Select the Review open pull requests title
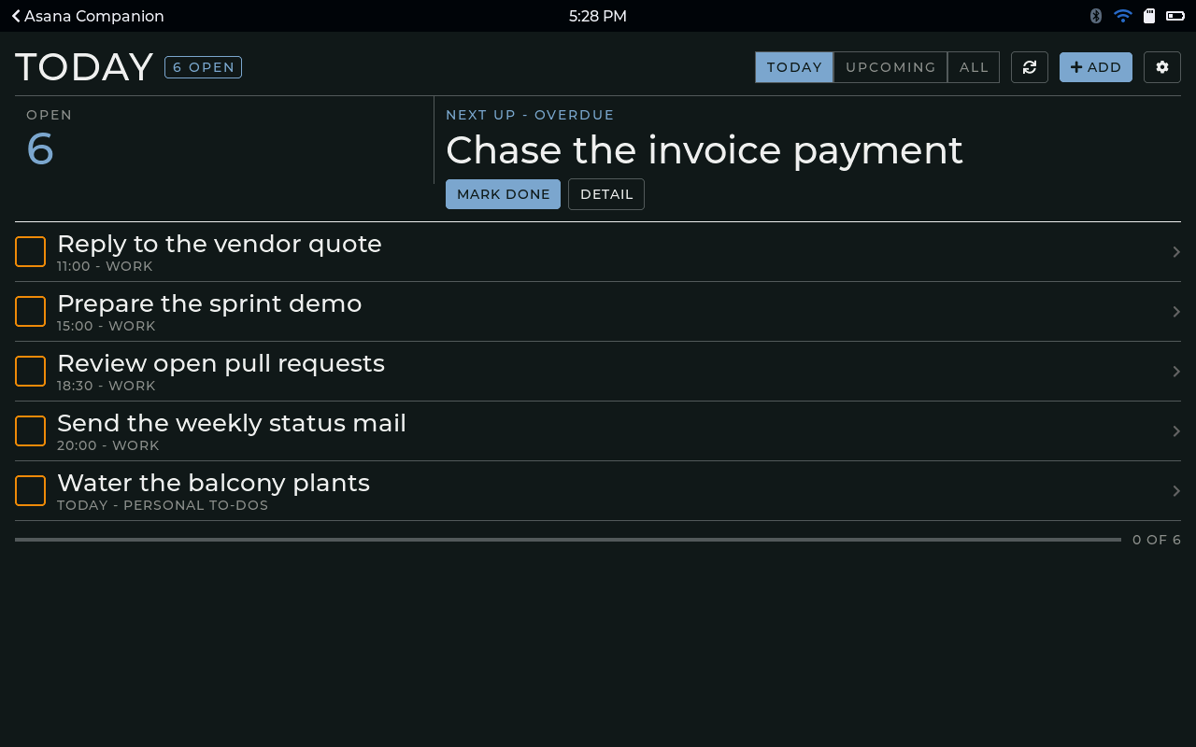This screenshot has width=1196, height=747. [221, 363]
